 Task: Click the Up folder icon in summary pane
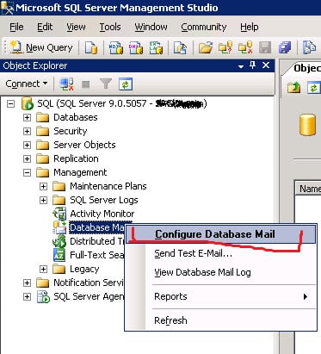[x=294, y=87]
